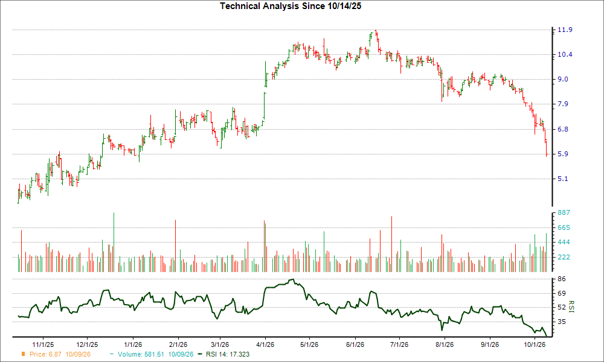The width and height of the screenshot is (604, 362).
Task: Click the dark green RSI legend line
Action: pyautogui.click(x=199, y=354)
